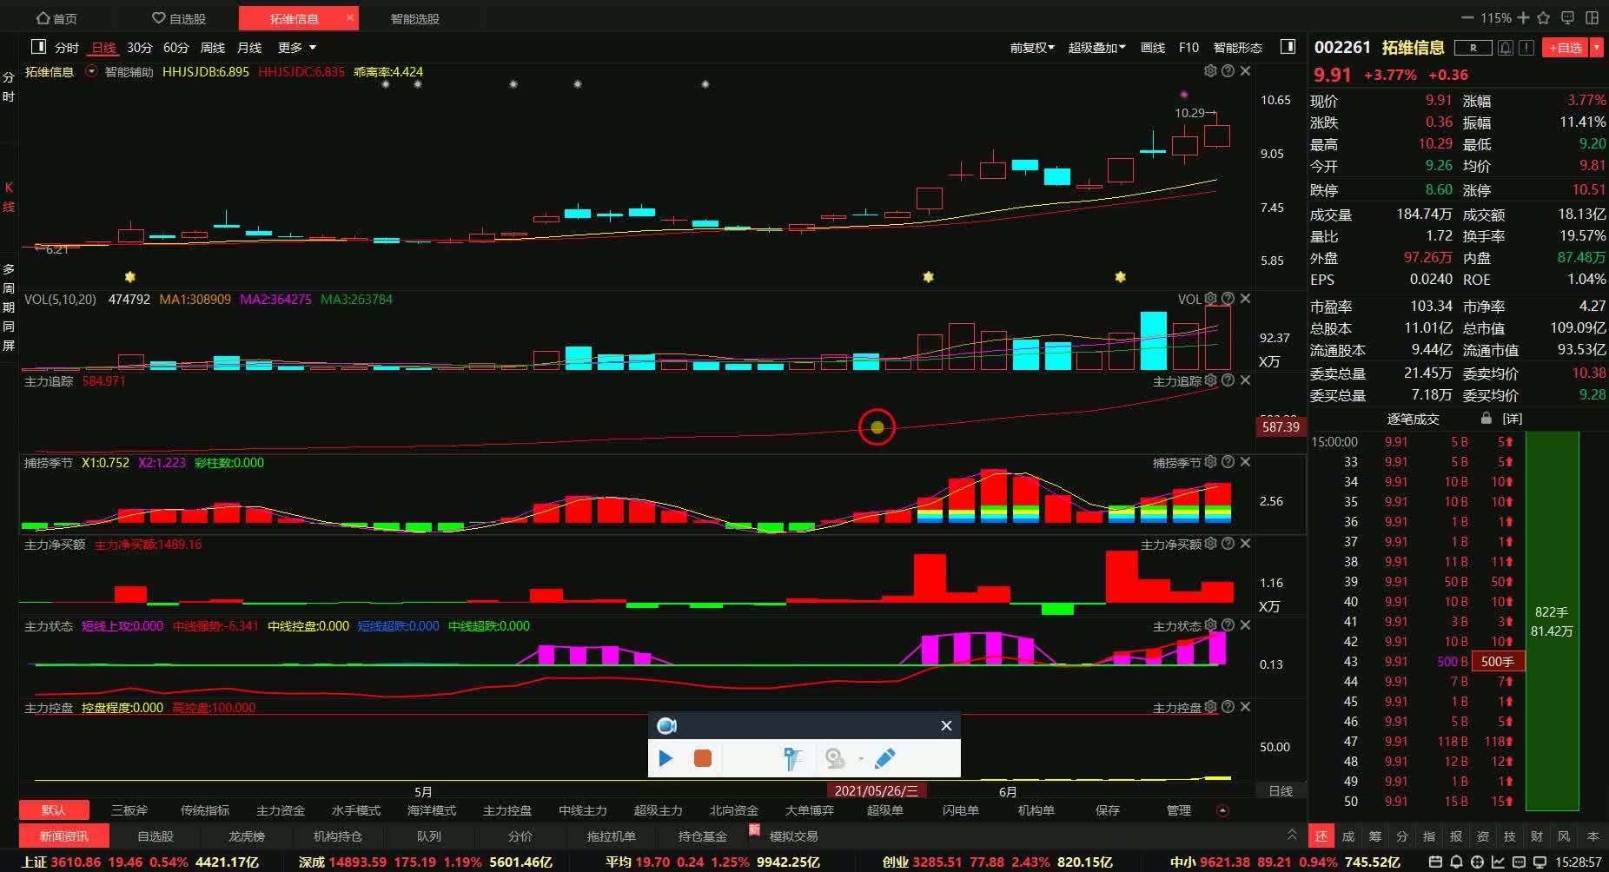Open 智能形态 pattern tool
Screen dimensions: 1609x872
[1238, 48]
